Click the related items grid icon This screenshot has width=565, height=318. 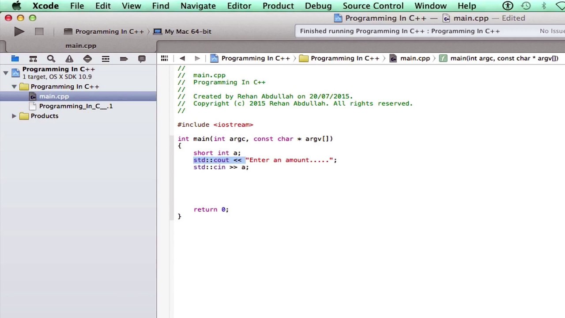(x=164, y=58)
